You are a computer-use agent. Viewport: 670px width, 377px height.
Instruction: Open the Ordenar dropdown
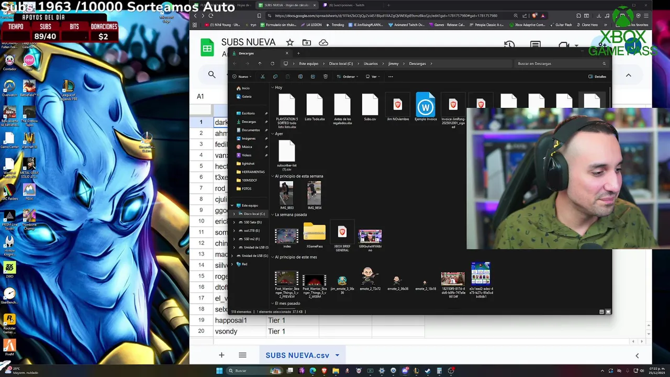coord(348,76)
